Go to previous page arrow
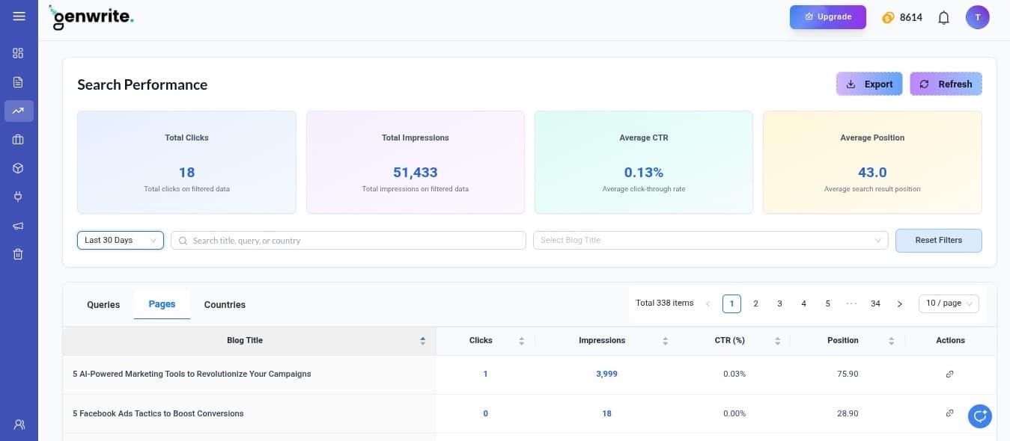The image size is (1010, 441). click(708, 303)
